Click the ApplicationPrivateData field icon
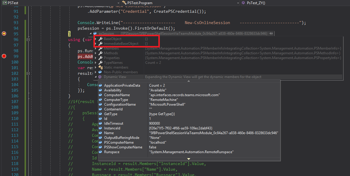 pos(101,85)
